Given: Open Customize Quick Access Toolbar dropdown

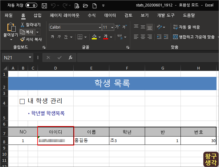Looking at the screenshot, I should (x=103, y=6).
